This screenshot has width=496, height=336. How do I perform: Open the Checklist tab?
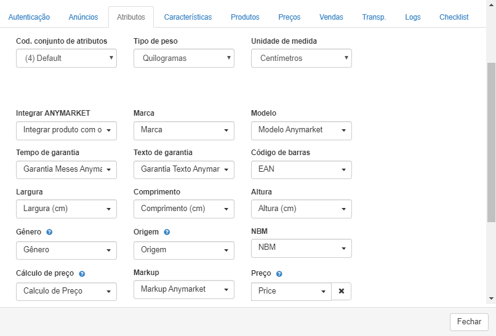click(x=454, y=17)
